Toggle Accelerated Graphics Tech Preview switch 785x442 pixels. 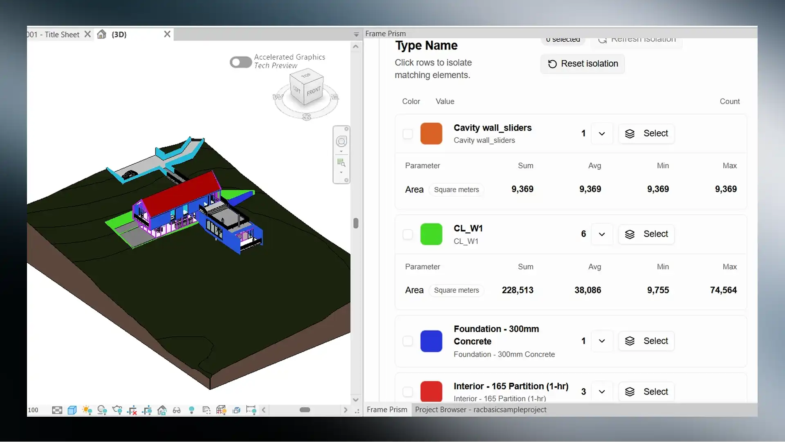tap(240, 62)
